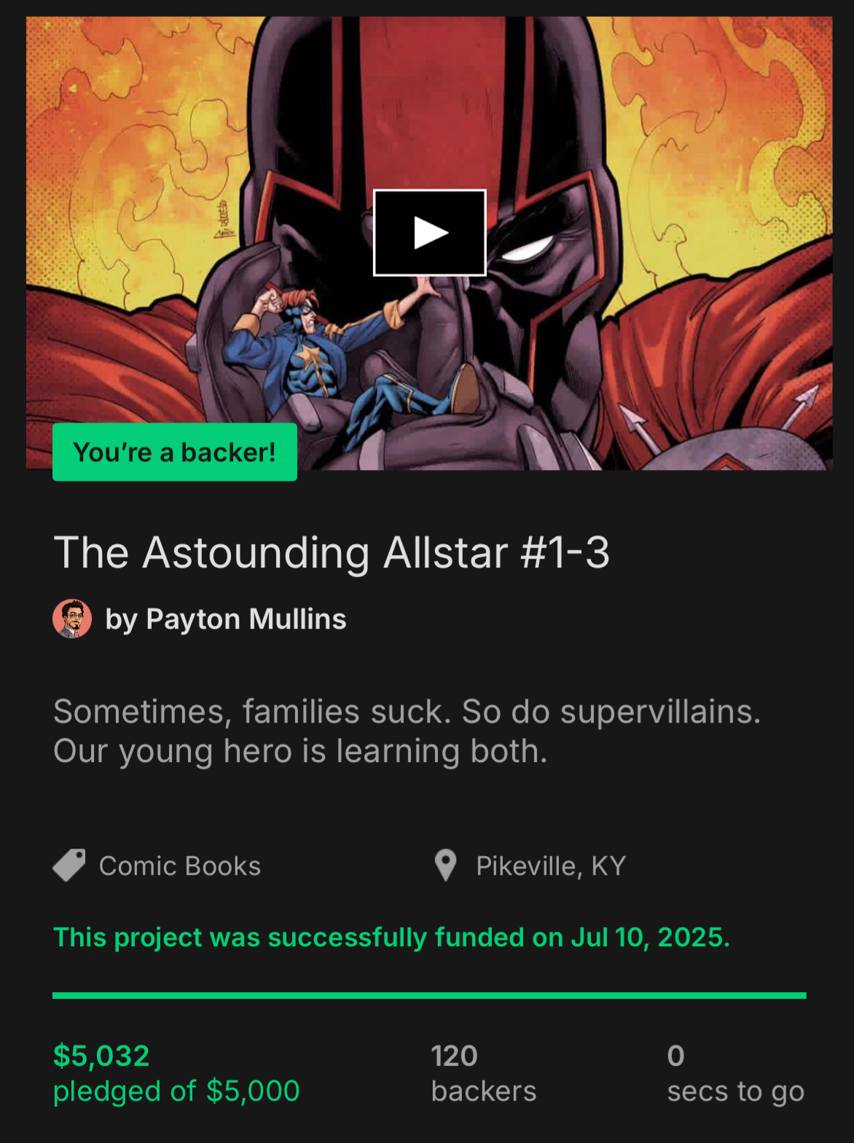Click the You're a backer! badge
This screenshot has height=1143, width=854.
coord(175,452)
